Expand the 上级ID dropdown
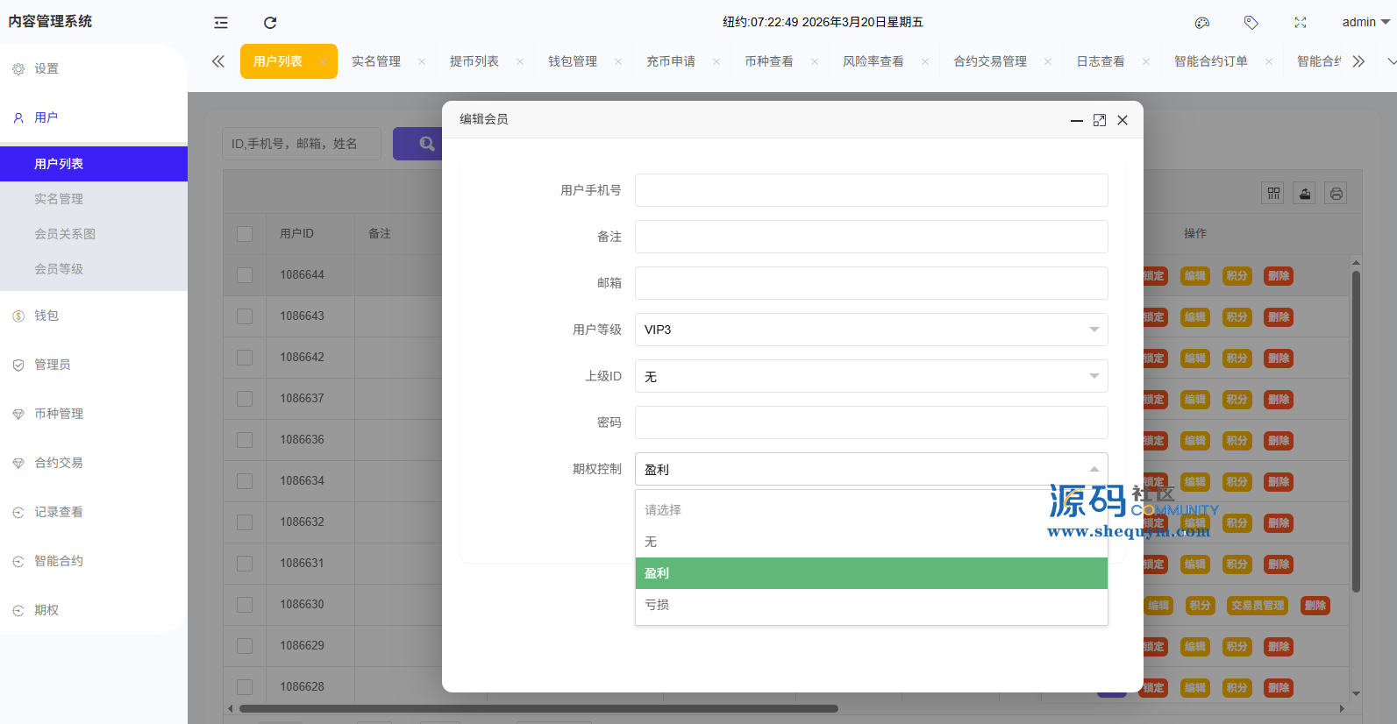 [x=871, y=376]
